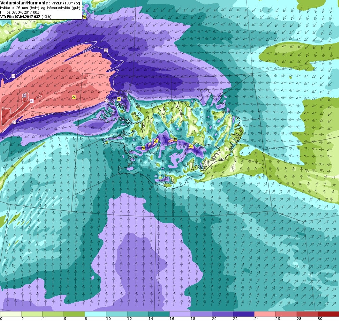339x321 pixels.
Task: Pick the red 28–30 m/s legend swatch
Action: pos(307,314)
